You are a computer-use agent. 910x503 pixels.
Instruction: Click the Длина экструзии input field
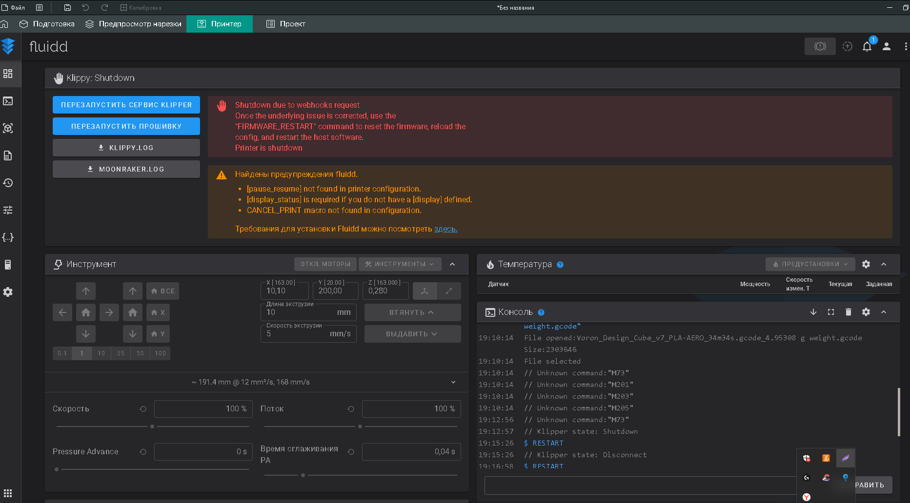[x=298, y=312]
